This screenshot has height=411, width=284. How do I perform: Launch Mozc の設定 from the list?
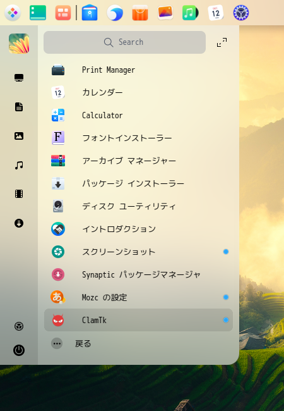(x=138, y=298)
